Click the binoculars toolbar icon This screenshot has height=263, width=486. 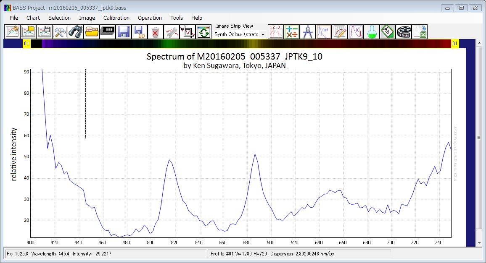(x=76, y=31)
